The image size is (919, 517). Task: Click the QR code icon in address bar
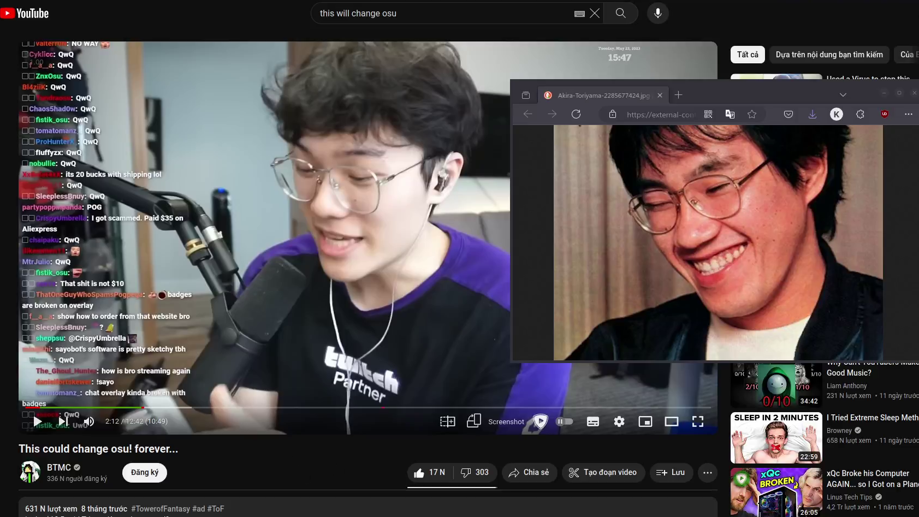tap(708, 114)
